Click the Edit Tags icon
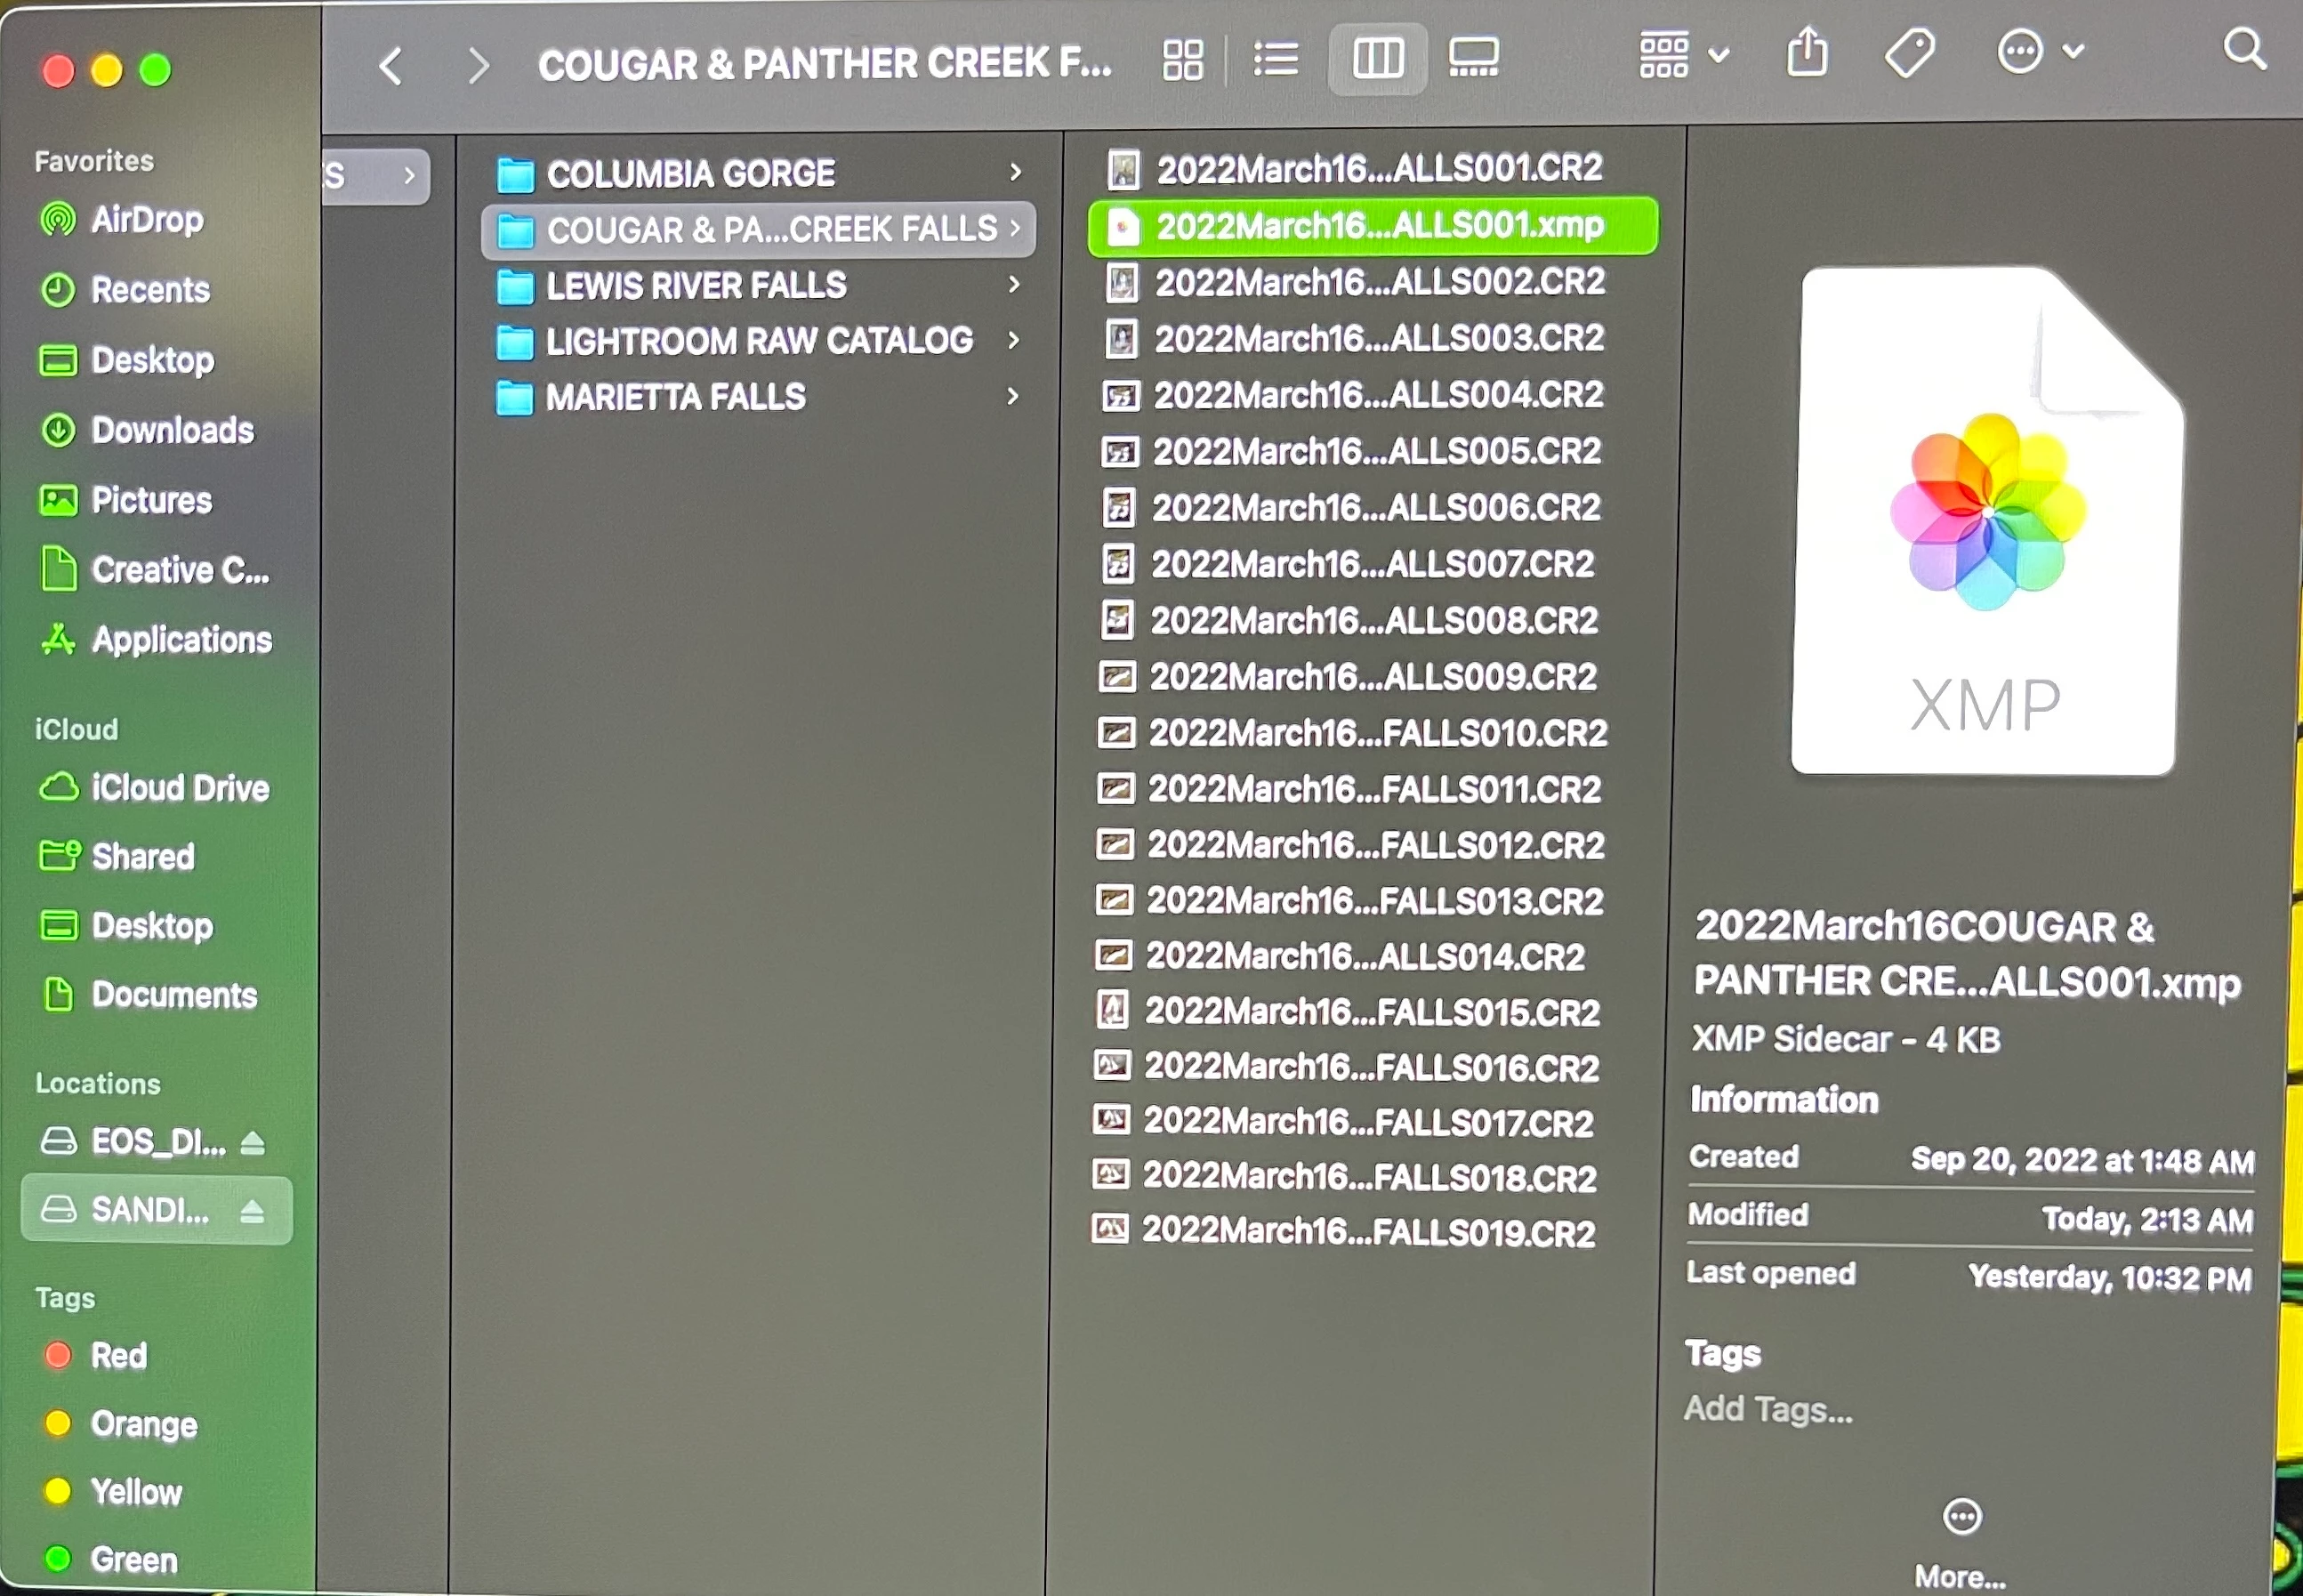Screen dimensions: 2303x1596 tap(1909, 53)
